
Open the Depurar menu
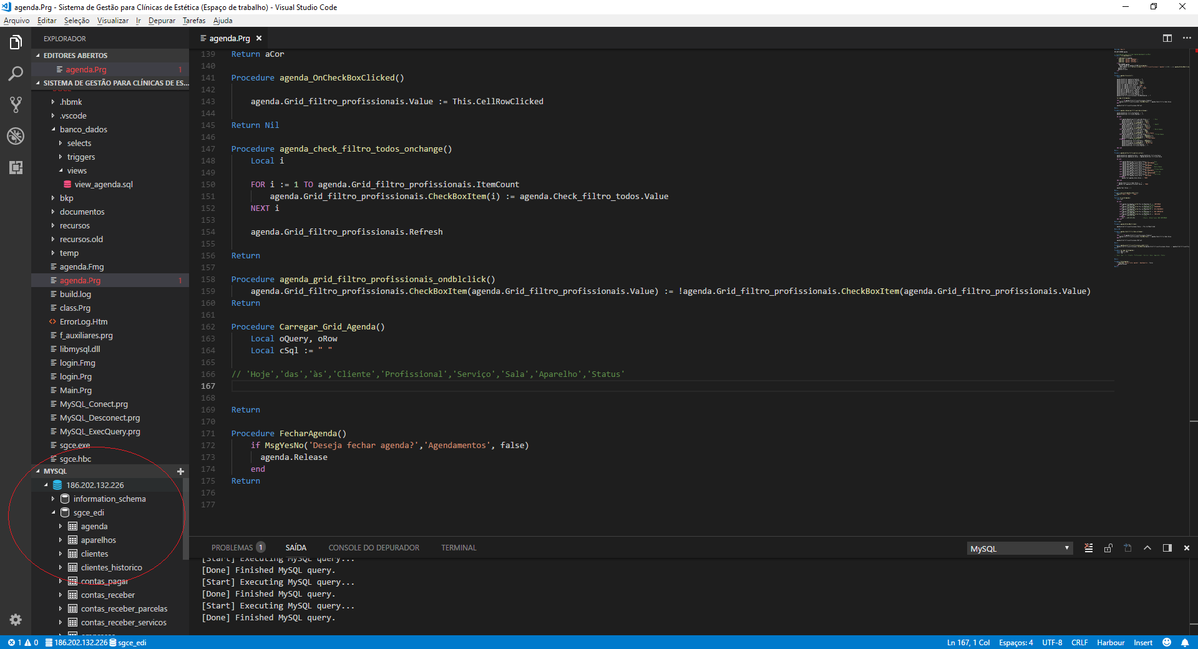point(162,21)
